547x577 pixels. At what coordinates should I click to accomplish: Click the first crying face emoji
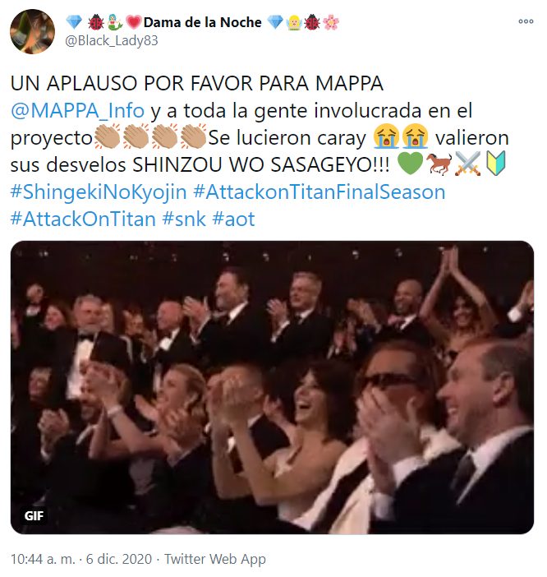pyautogui.click(x=386, y=136)
